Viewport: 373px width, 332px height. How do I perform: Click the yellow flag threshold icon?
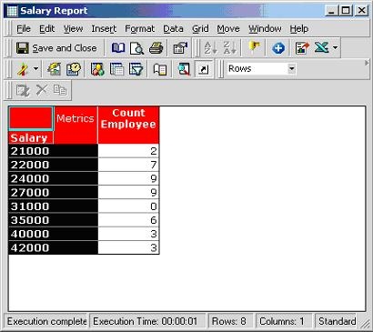(254, 48)
